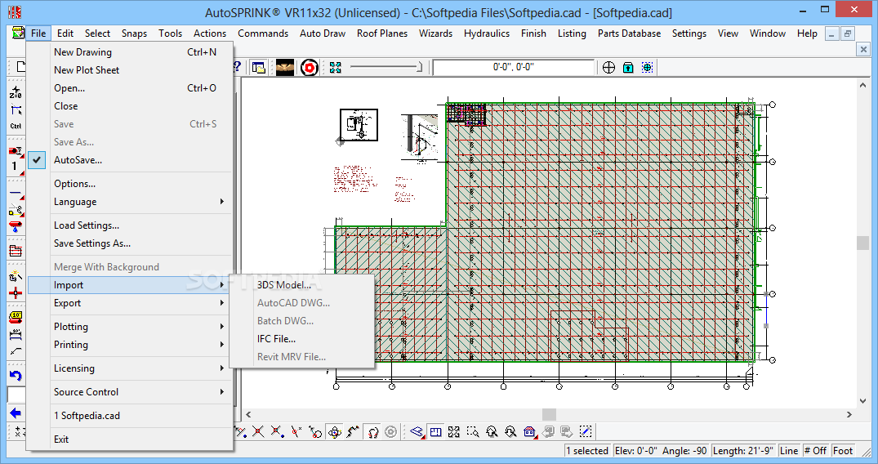Select IFC File... import option
The height and width of the screenshot is (464, 878).
click(302, 338)
